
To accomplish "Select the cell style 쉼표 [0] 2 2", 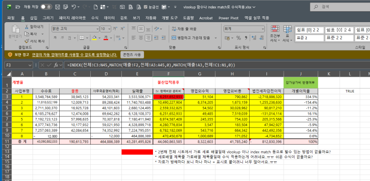I will coord(309,30).
